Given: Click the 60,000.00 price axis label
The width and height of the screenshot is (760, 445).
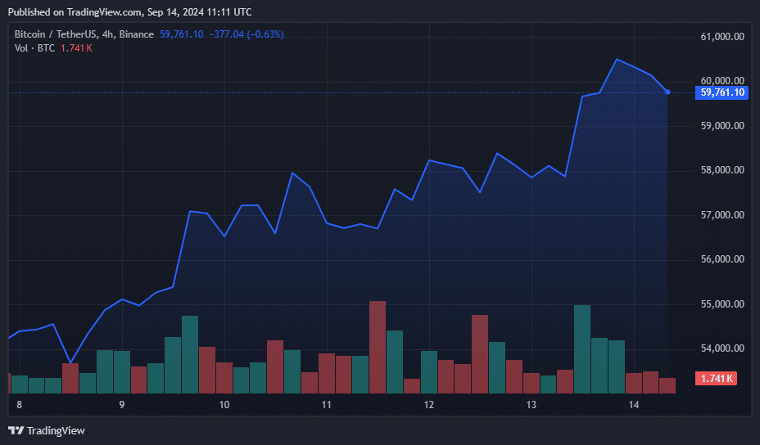Looking at the screenshot, I should (x=722, y=80).
